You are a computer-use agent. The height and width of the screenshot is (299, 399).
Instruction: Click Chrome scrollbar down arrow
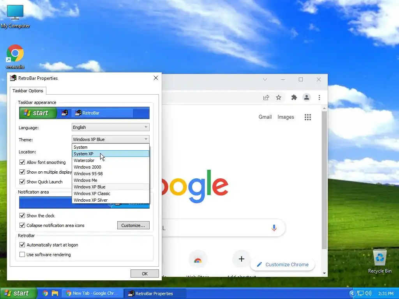pyautogui.click(x=324, y=273)
